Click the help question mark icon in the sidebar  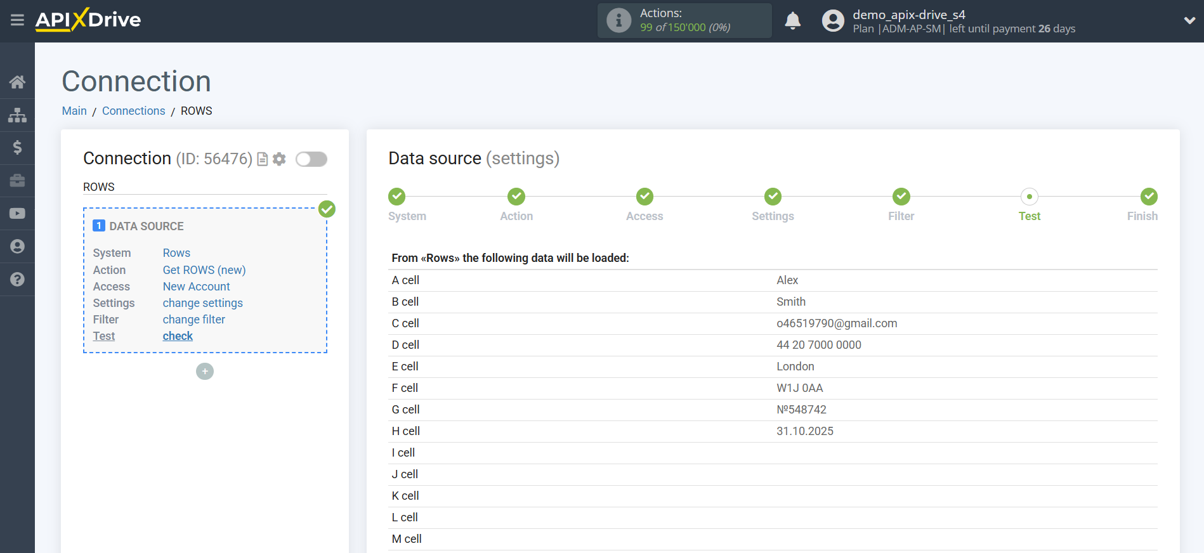coord(17,280)
